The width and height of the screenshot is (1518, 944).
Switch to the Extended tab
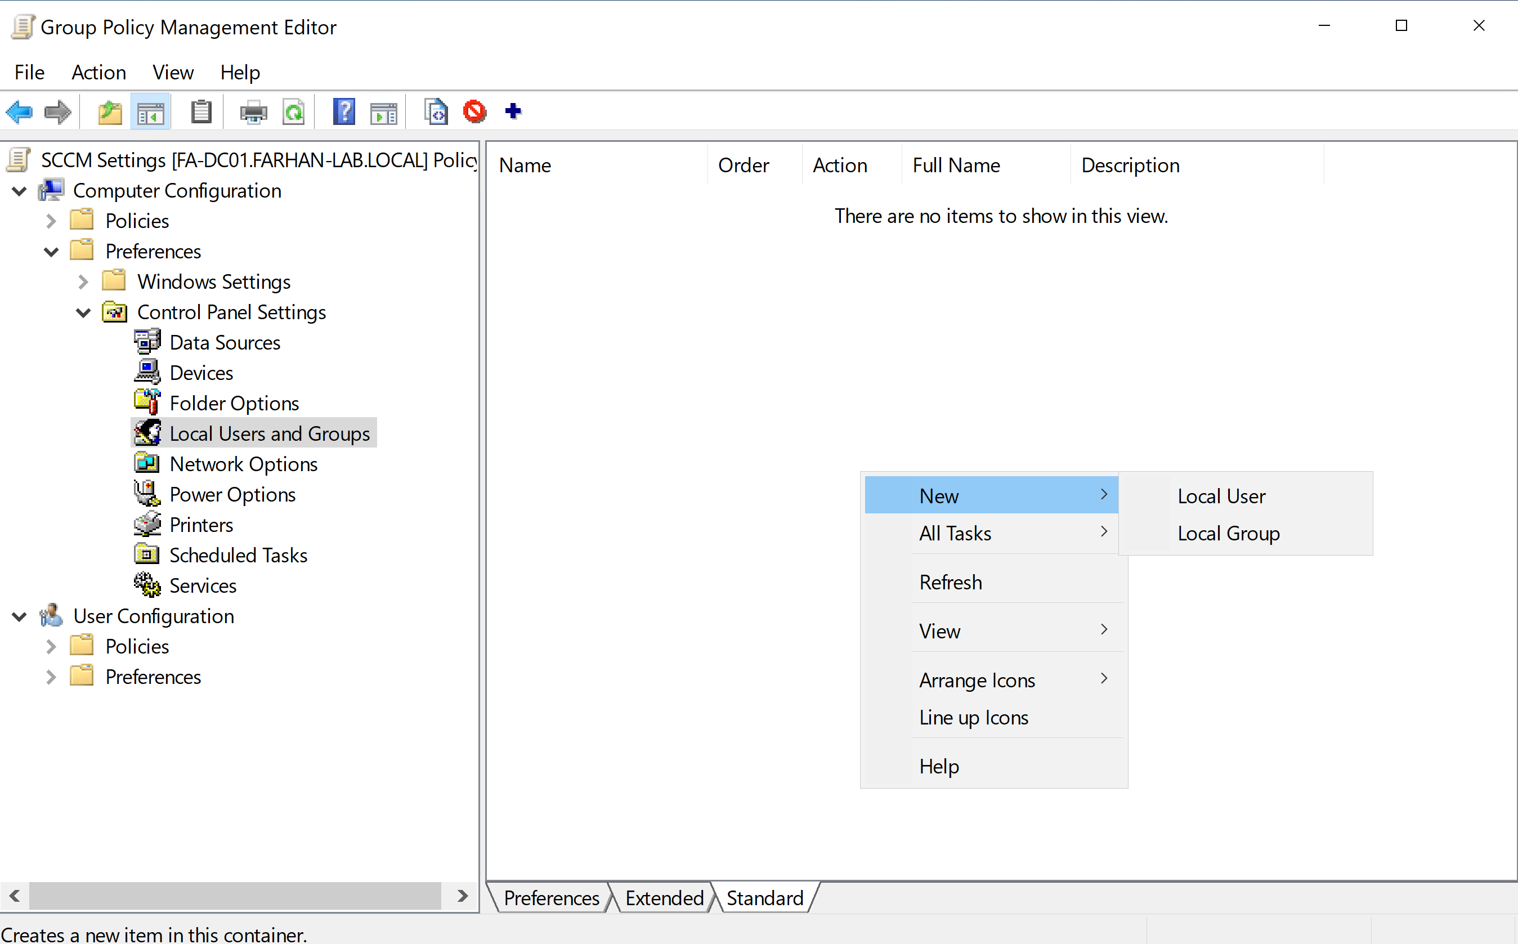coord(664,898)
